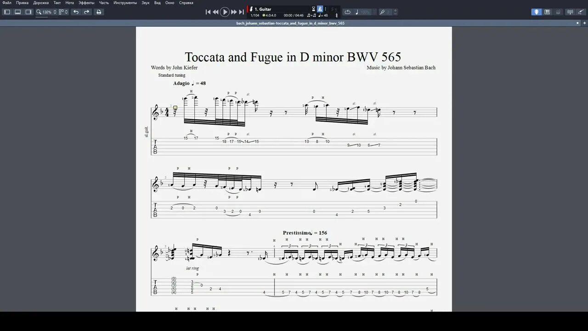
Task: Click the relative speed note icon
Action: [x=357, y=12]
